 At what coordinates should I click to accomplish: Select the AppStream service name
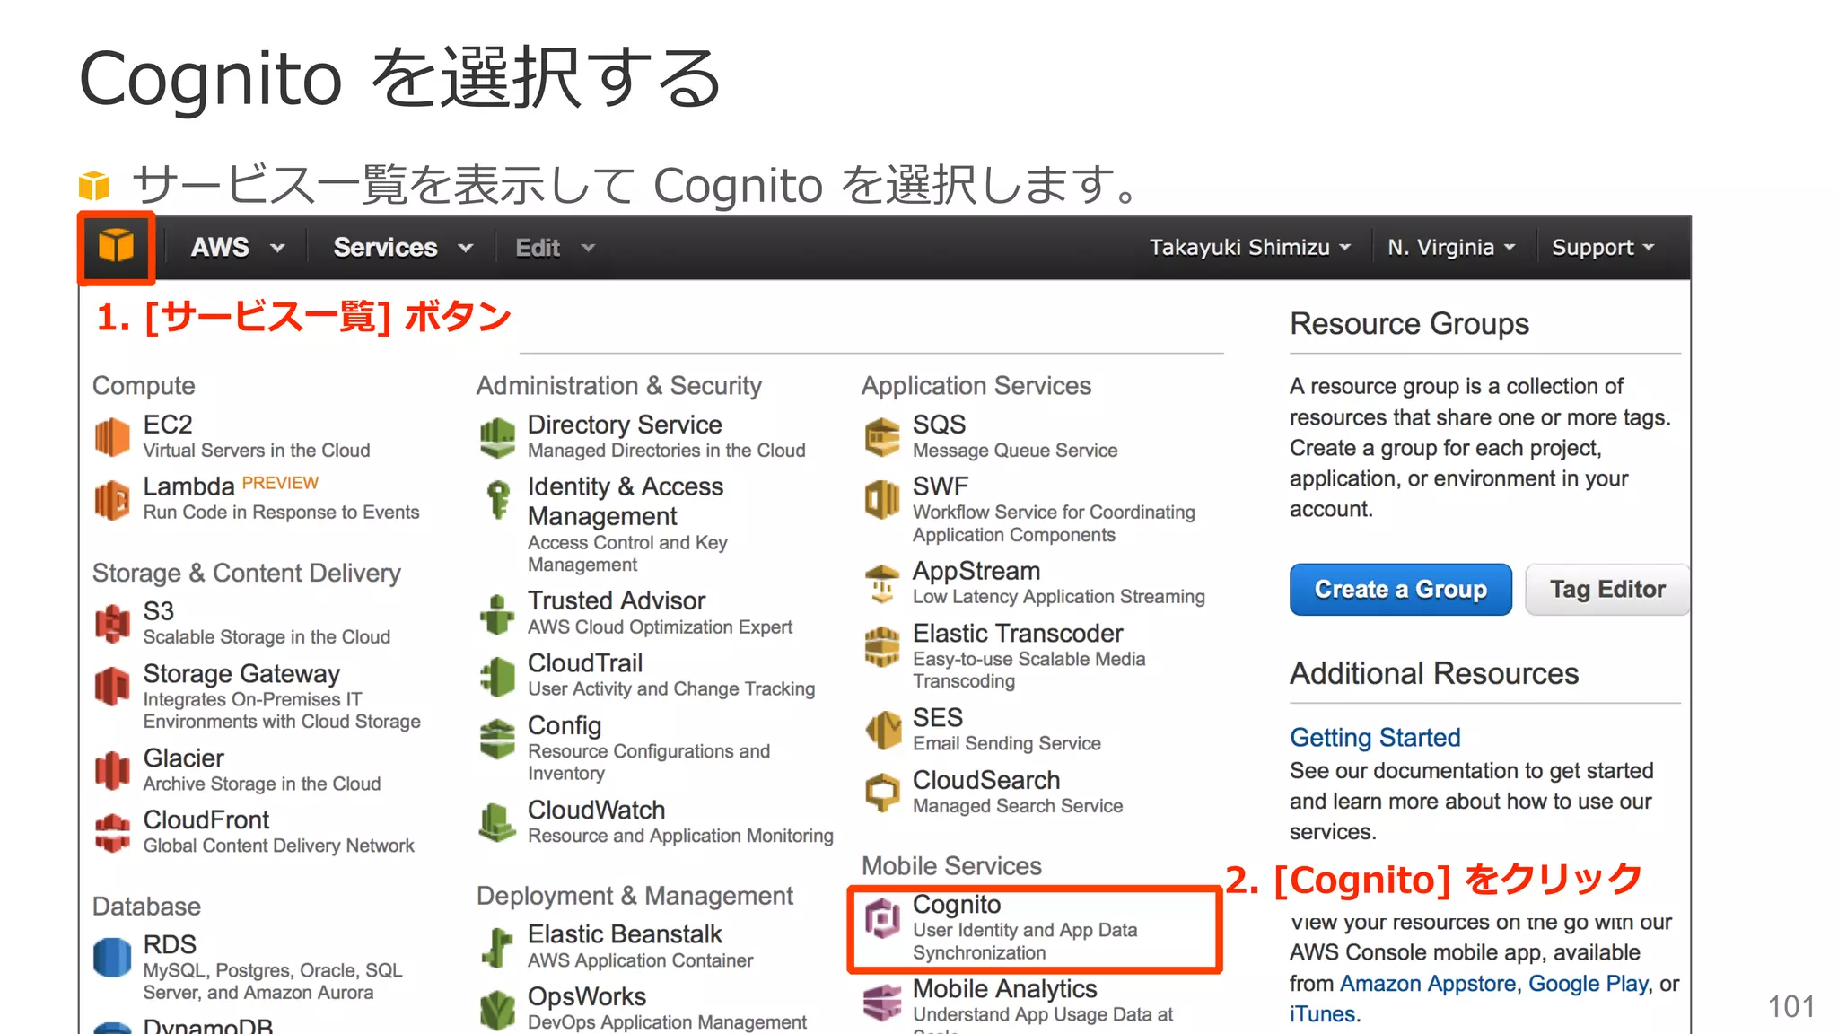pos(976,572)
